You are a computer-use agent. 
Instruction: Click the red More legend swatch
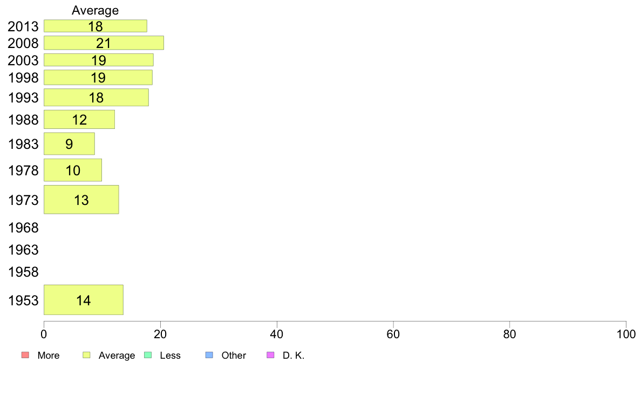(x=25, y=355)
